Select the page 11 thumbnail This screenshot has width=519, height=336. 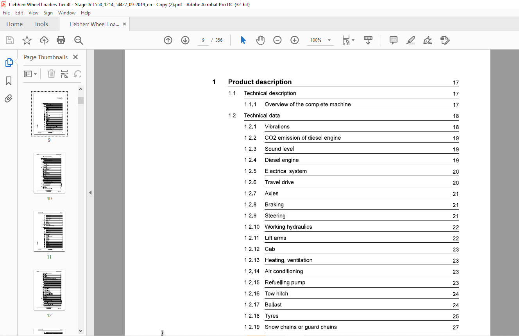coord(49,231)
